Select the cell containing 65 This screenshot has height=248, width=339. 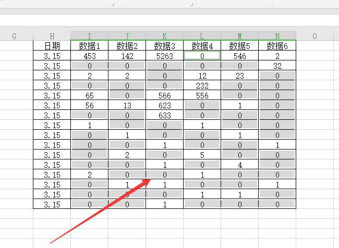point(89,95)
